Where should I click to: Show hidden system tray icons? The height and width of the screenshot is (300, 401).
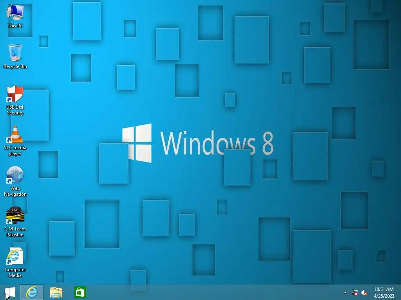(x=345, y=293)
